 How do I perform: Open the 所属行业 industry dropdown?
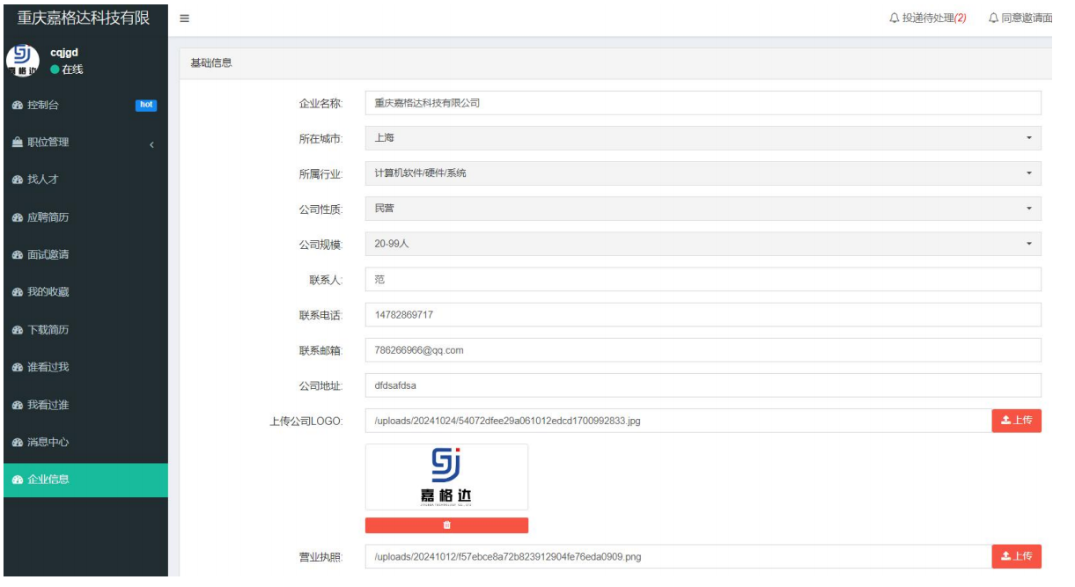(x=703, y=173)
